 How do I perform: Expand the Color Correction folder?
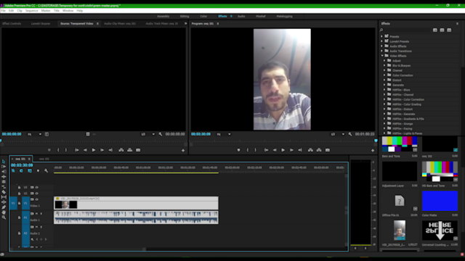[384, 75]
